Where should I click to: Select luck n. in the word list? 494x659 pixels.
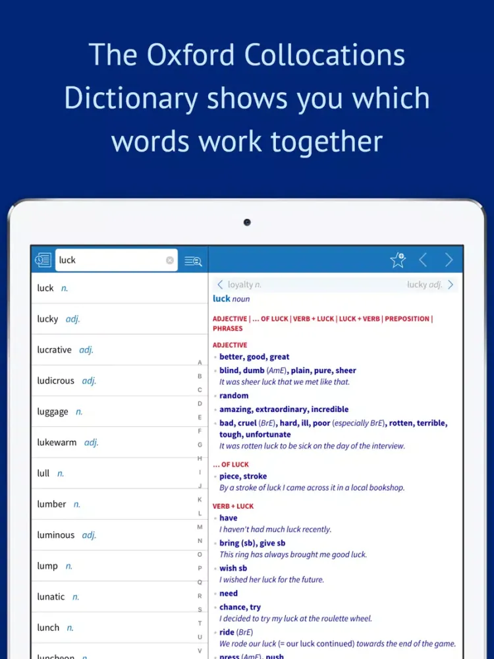(x=119, y=288)
